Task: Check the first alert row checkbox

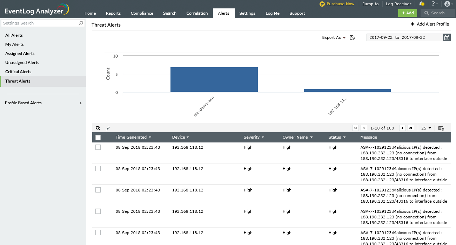Action: 98,147
